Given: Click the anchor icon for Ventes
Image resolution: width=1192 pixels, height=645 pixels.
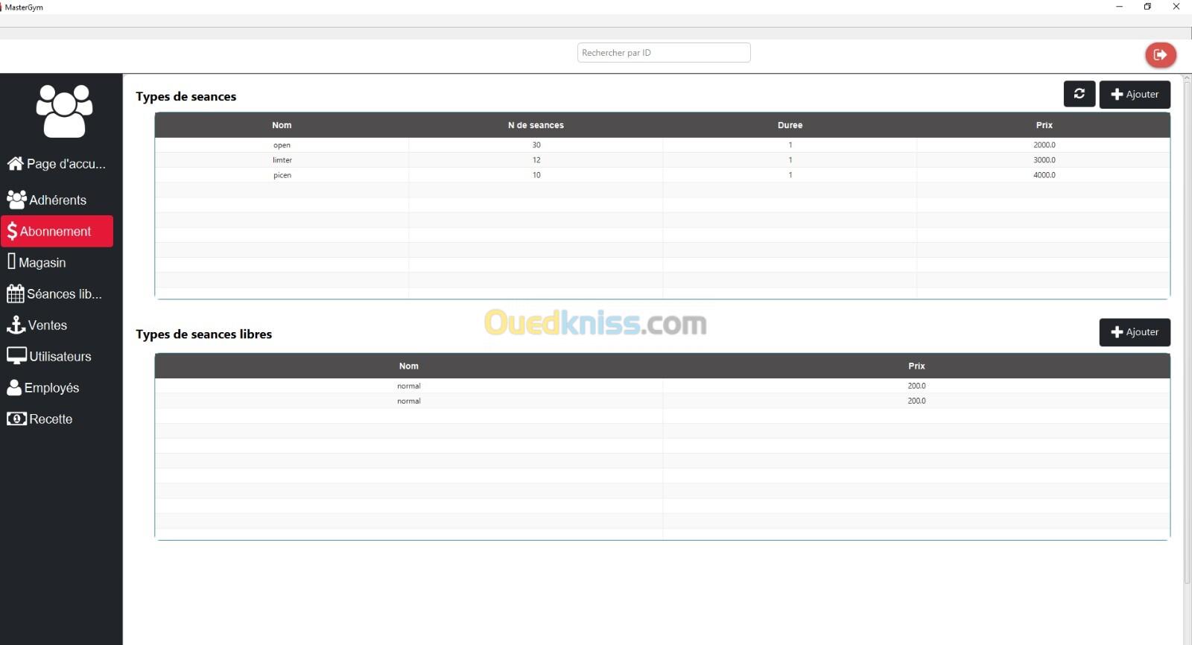Looking at the screenshot, I should pyautogui.click(x=16, y=325).
